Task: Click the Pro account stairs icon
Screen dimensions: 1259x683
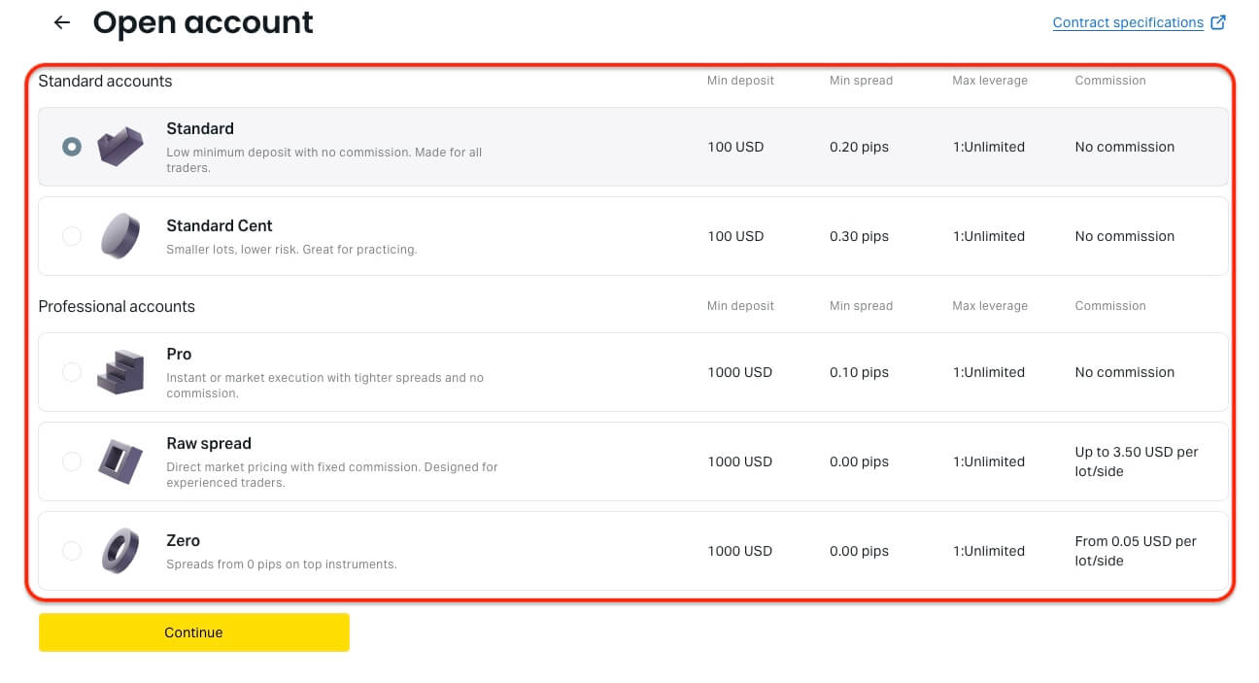Action: pos(120,372)
